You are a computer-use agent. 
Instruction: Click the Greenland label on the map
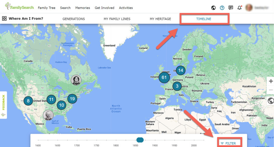109,45
